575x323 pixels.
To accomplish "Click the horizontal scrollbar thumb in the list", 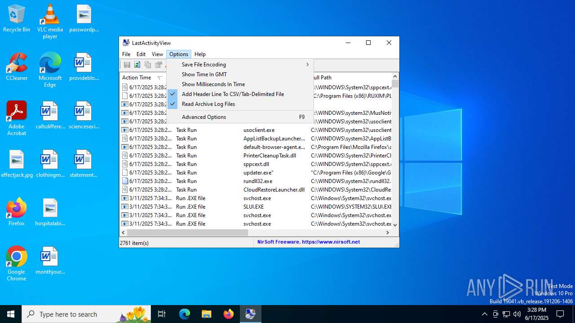I will (187, 232).
